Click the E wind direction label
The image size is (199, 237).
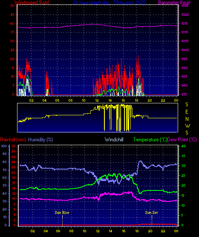click(187, 112)
